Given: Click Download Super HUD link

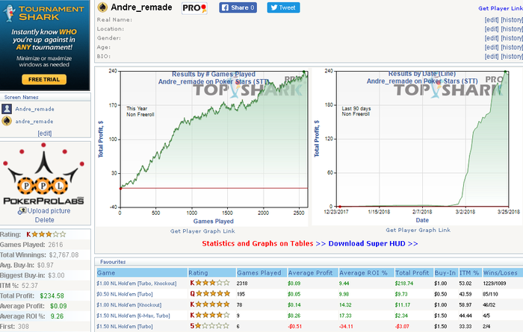Looking at the screenshot, I should (374, 243).
